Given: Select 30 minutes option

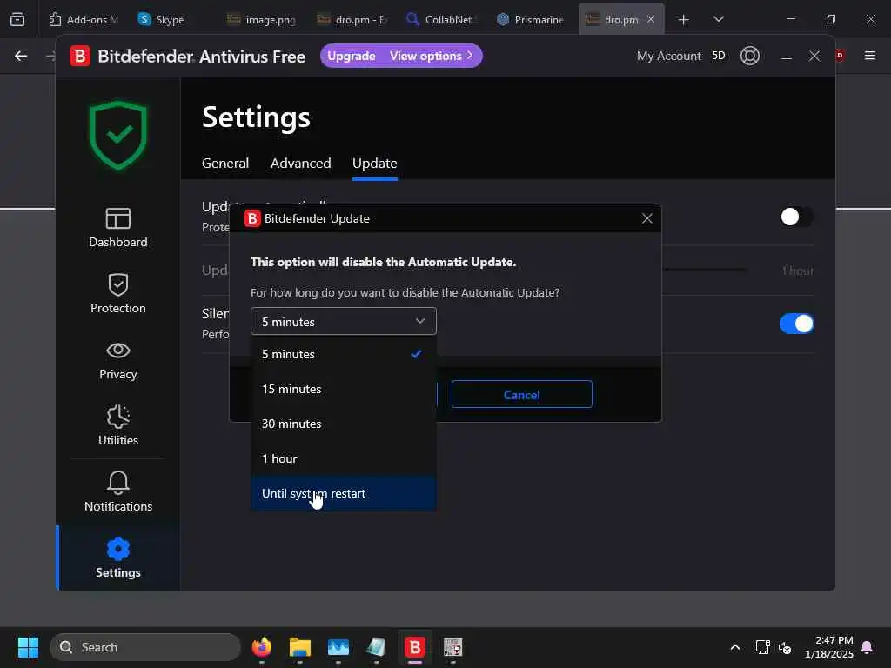Looking at the screenshot, I should 343,424.
